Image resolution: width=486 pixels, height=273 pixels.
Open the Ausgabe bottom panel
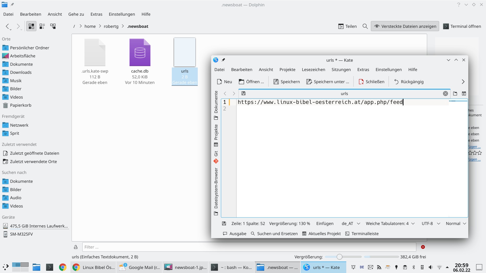234,234
